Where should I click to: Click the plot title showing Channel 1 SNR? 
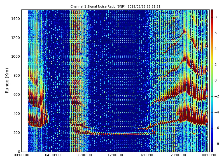tap(115, 6)
